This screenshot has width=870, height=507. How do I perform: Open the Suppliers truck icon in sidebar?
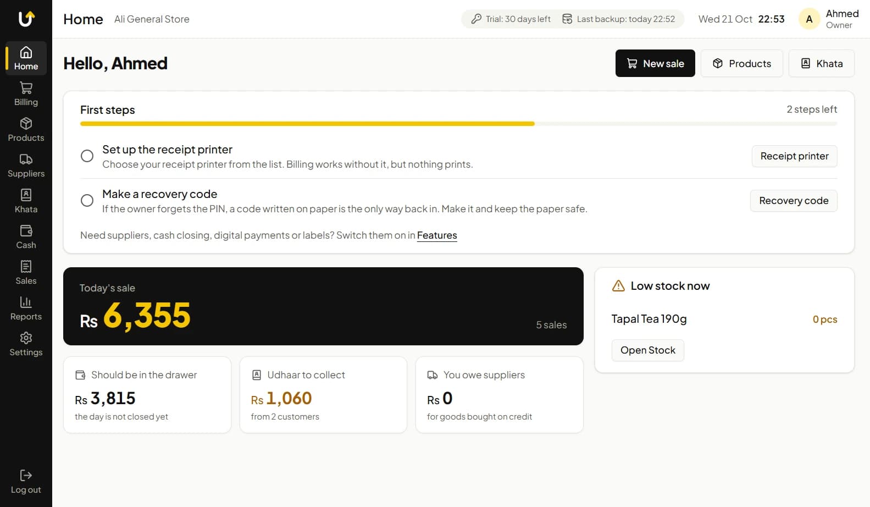click(26, 159)
